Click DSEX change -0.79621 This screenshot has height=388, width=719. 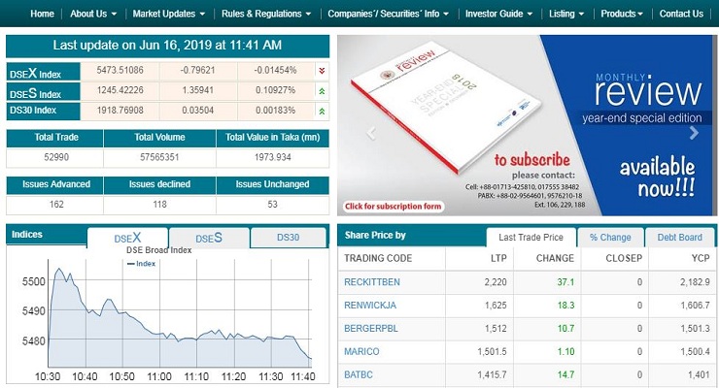coord(197,70)
